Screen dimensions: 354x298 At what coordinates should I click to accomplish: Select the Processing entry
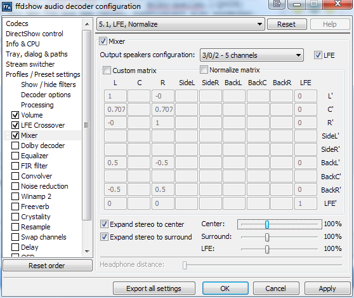click(x=37, y=105)
